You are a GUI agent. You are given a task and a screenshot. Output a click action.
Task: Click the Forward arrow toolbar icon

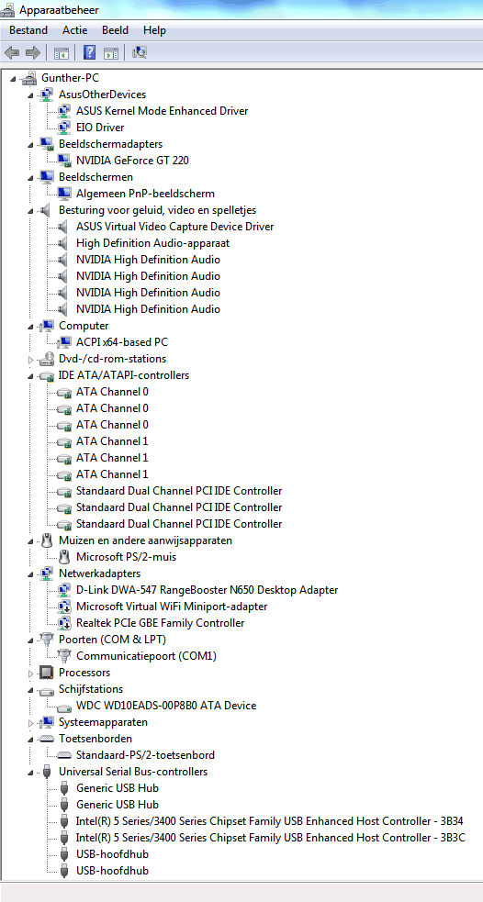click(33, 53)
